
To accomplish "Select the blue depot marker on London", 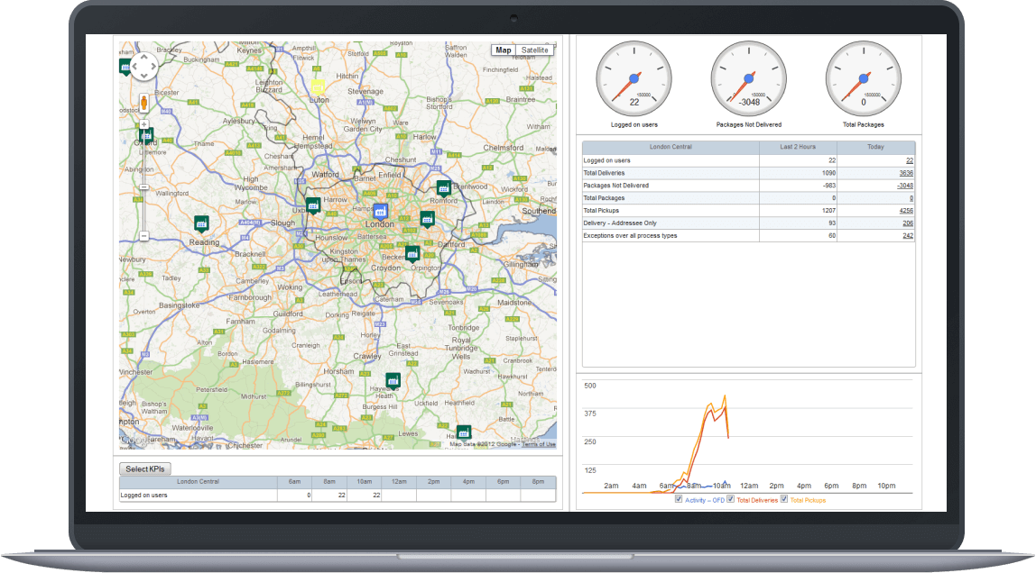I will coord(381,209).
